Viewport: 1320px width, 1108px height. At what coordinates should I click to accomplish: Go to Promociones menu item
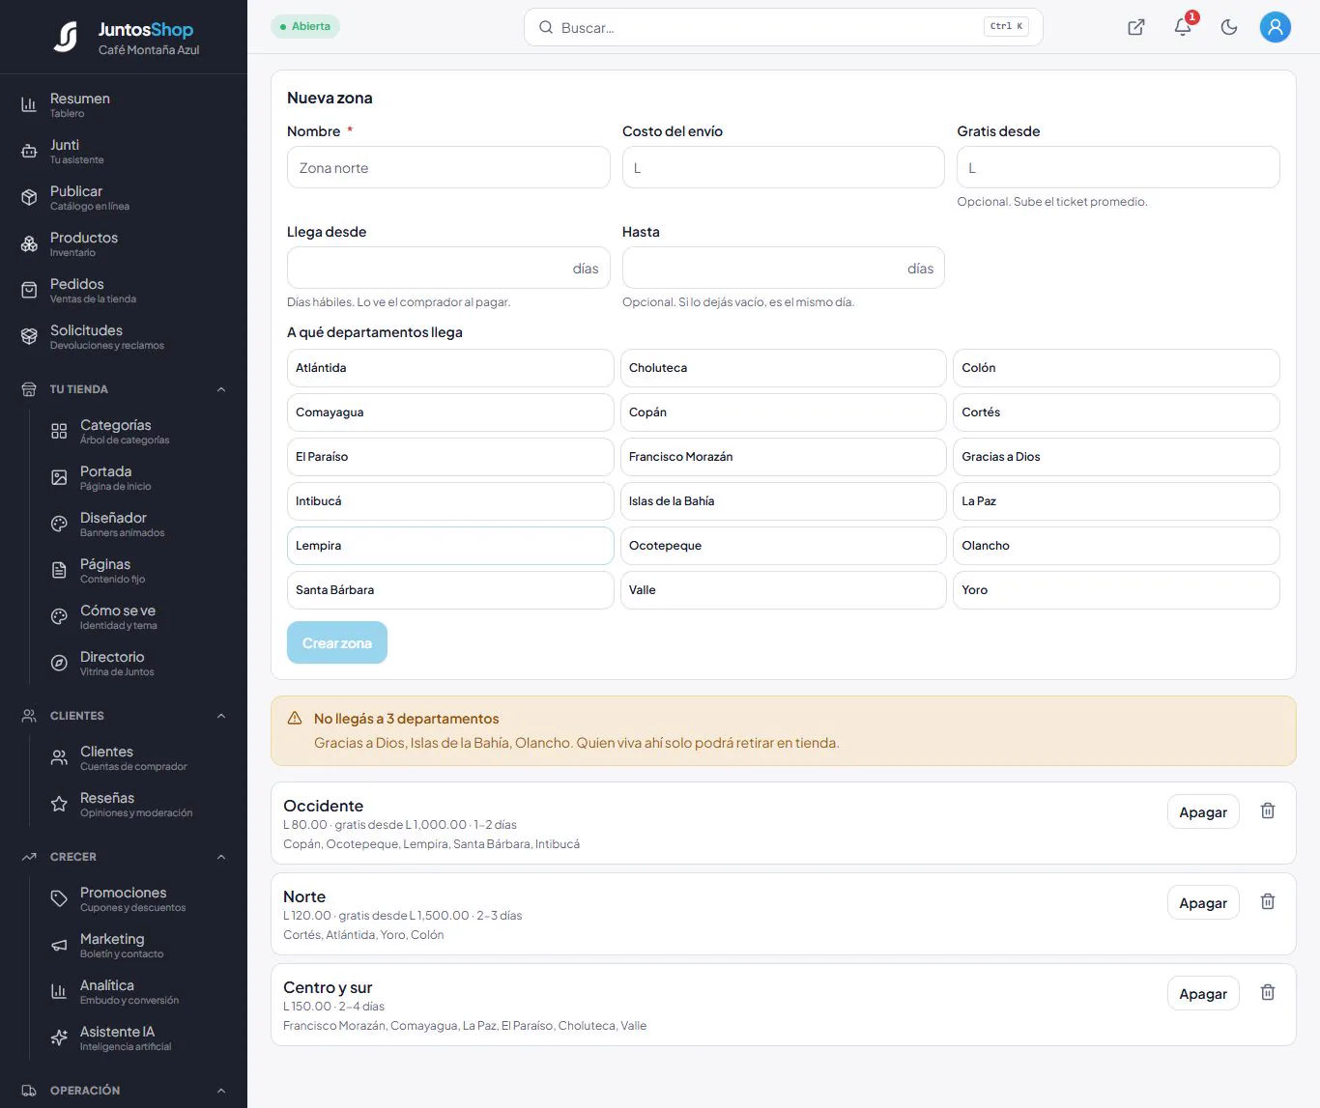135,898
